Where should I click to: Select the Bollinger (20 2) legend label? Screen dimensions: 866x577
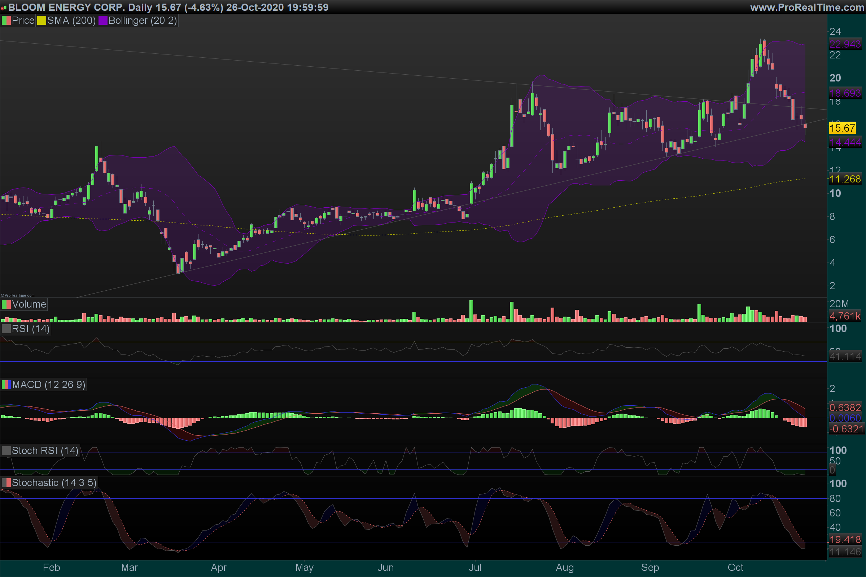[x=143, y=21]
